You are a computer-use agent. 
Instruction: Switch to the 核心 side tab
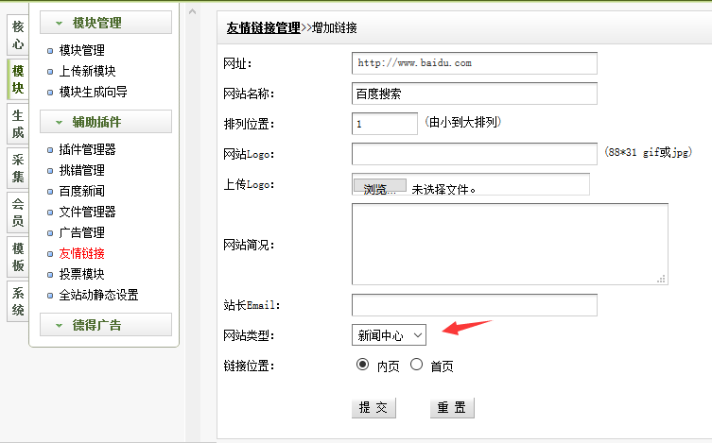coord(18,35)
